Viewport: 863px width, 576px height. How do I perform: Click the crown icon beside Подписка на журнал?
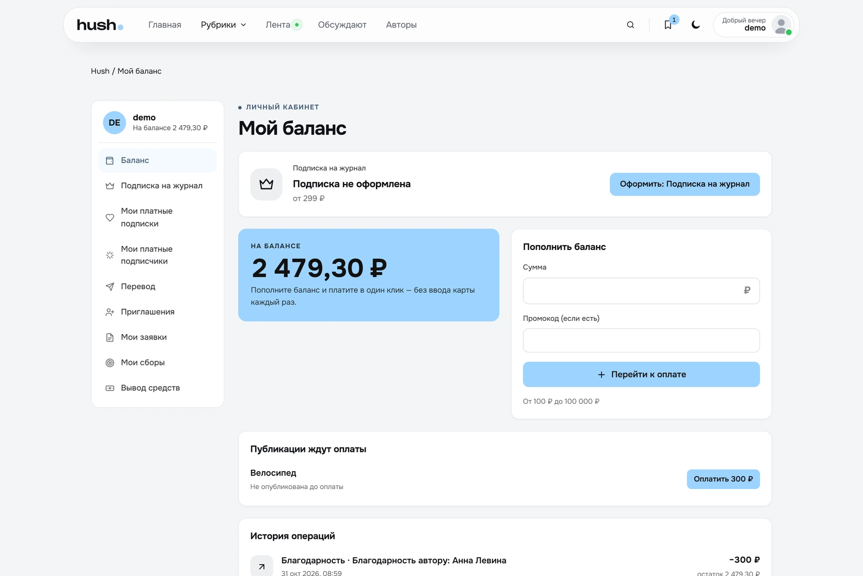coord(110,186)
